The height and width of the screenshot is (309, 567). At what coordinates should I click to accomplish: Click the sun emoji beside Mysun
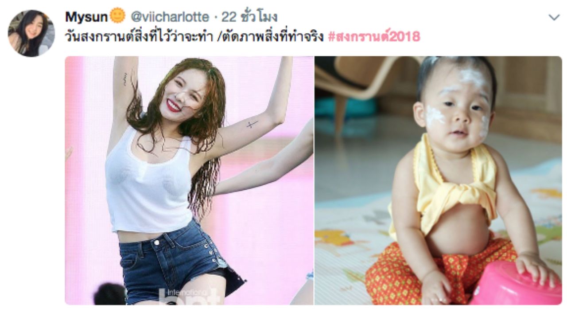point(117,17)
